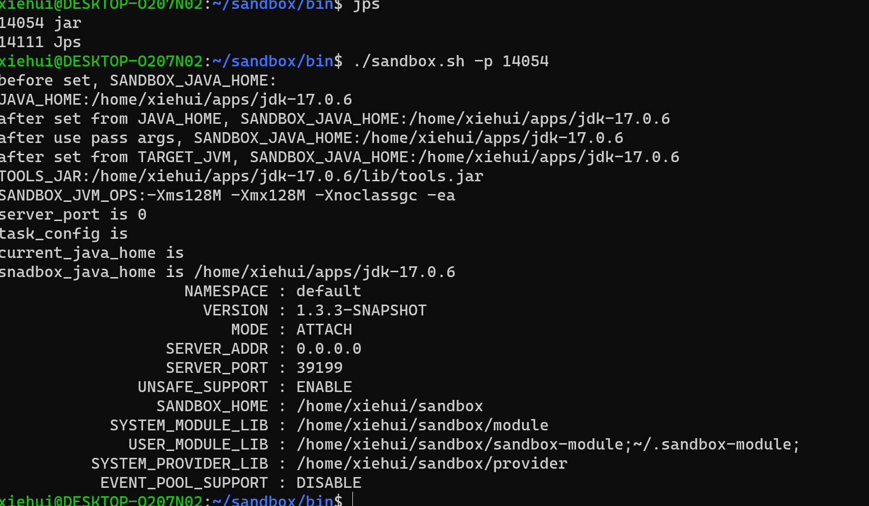The height and width of the screenshot is (506, 869).
Task: Click the server_port is 0 line
Action: (73, 214)
